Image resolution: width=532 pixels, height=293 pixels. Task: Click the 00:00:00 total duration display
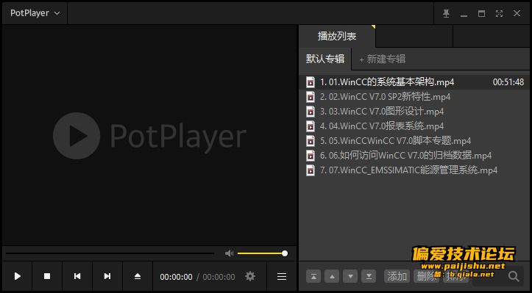[219, 277]
